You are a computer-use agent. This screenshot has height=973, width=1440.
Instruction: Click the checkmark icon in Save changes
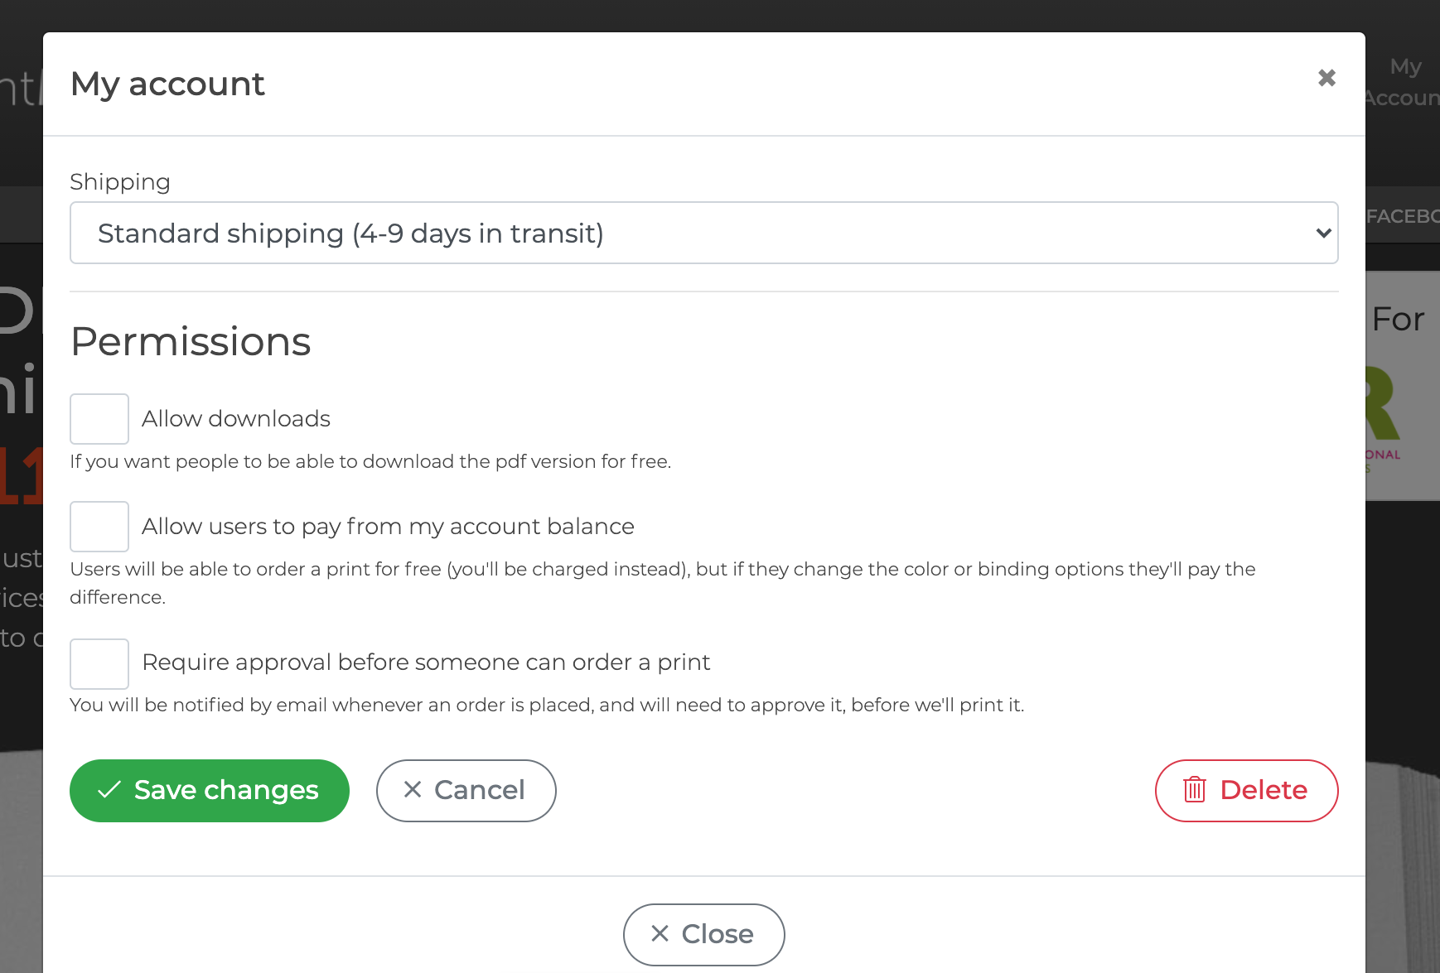coord(109,789)
